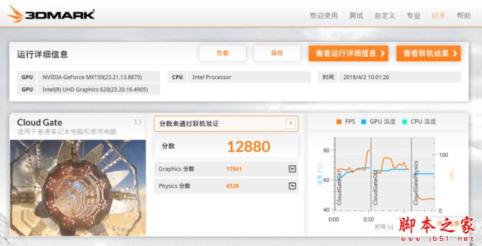482x246 pixels.
Task: Click the NVIDIA GeForce MX150 text
Action: tap(92, 77)
